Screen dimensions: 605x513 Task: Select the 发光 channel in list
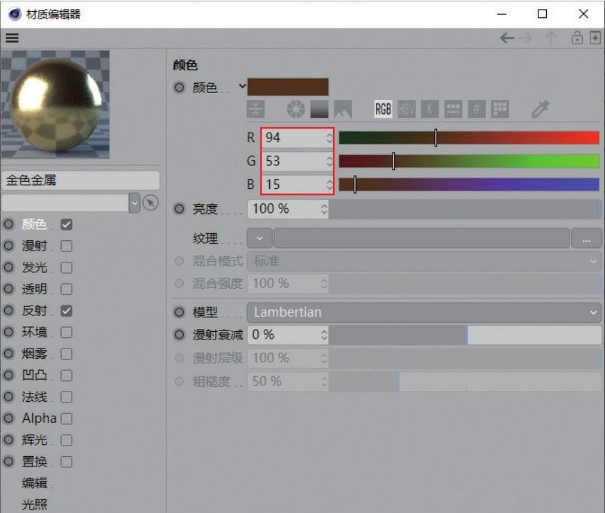(x=34, y=267)
